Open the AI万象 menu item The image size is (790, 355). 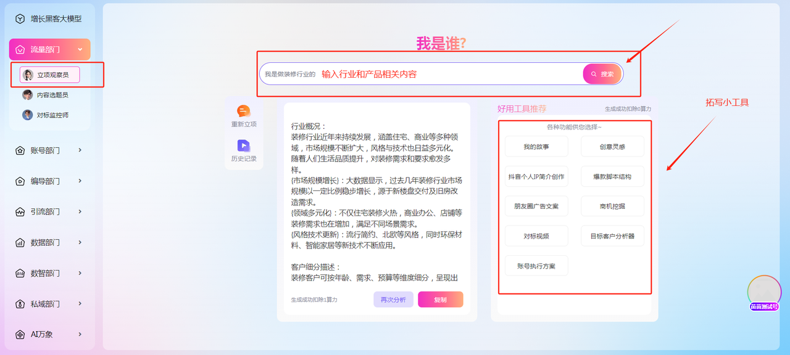tap(42, 335)
